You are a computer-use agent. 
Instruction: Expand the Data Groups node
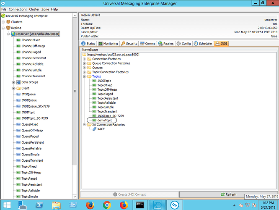coord(13,82)
